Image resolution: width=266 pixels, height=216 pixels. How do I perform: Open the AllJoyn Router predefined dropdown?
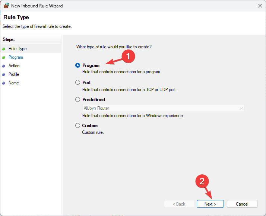(x=164, y=108)
